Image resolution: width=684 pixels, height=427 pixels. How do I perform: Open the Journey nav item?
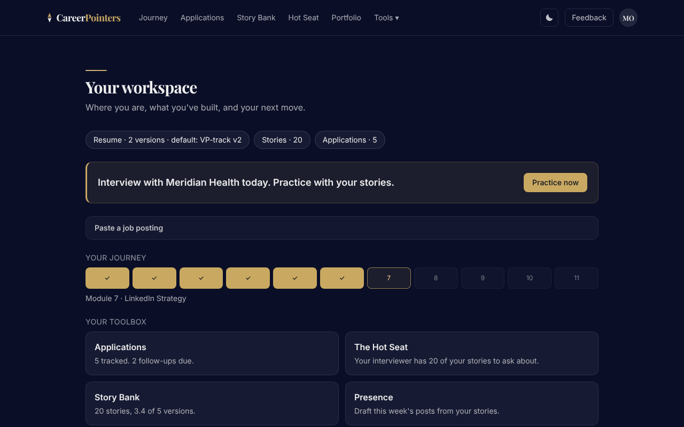(x=153, y=18)
